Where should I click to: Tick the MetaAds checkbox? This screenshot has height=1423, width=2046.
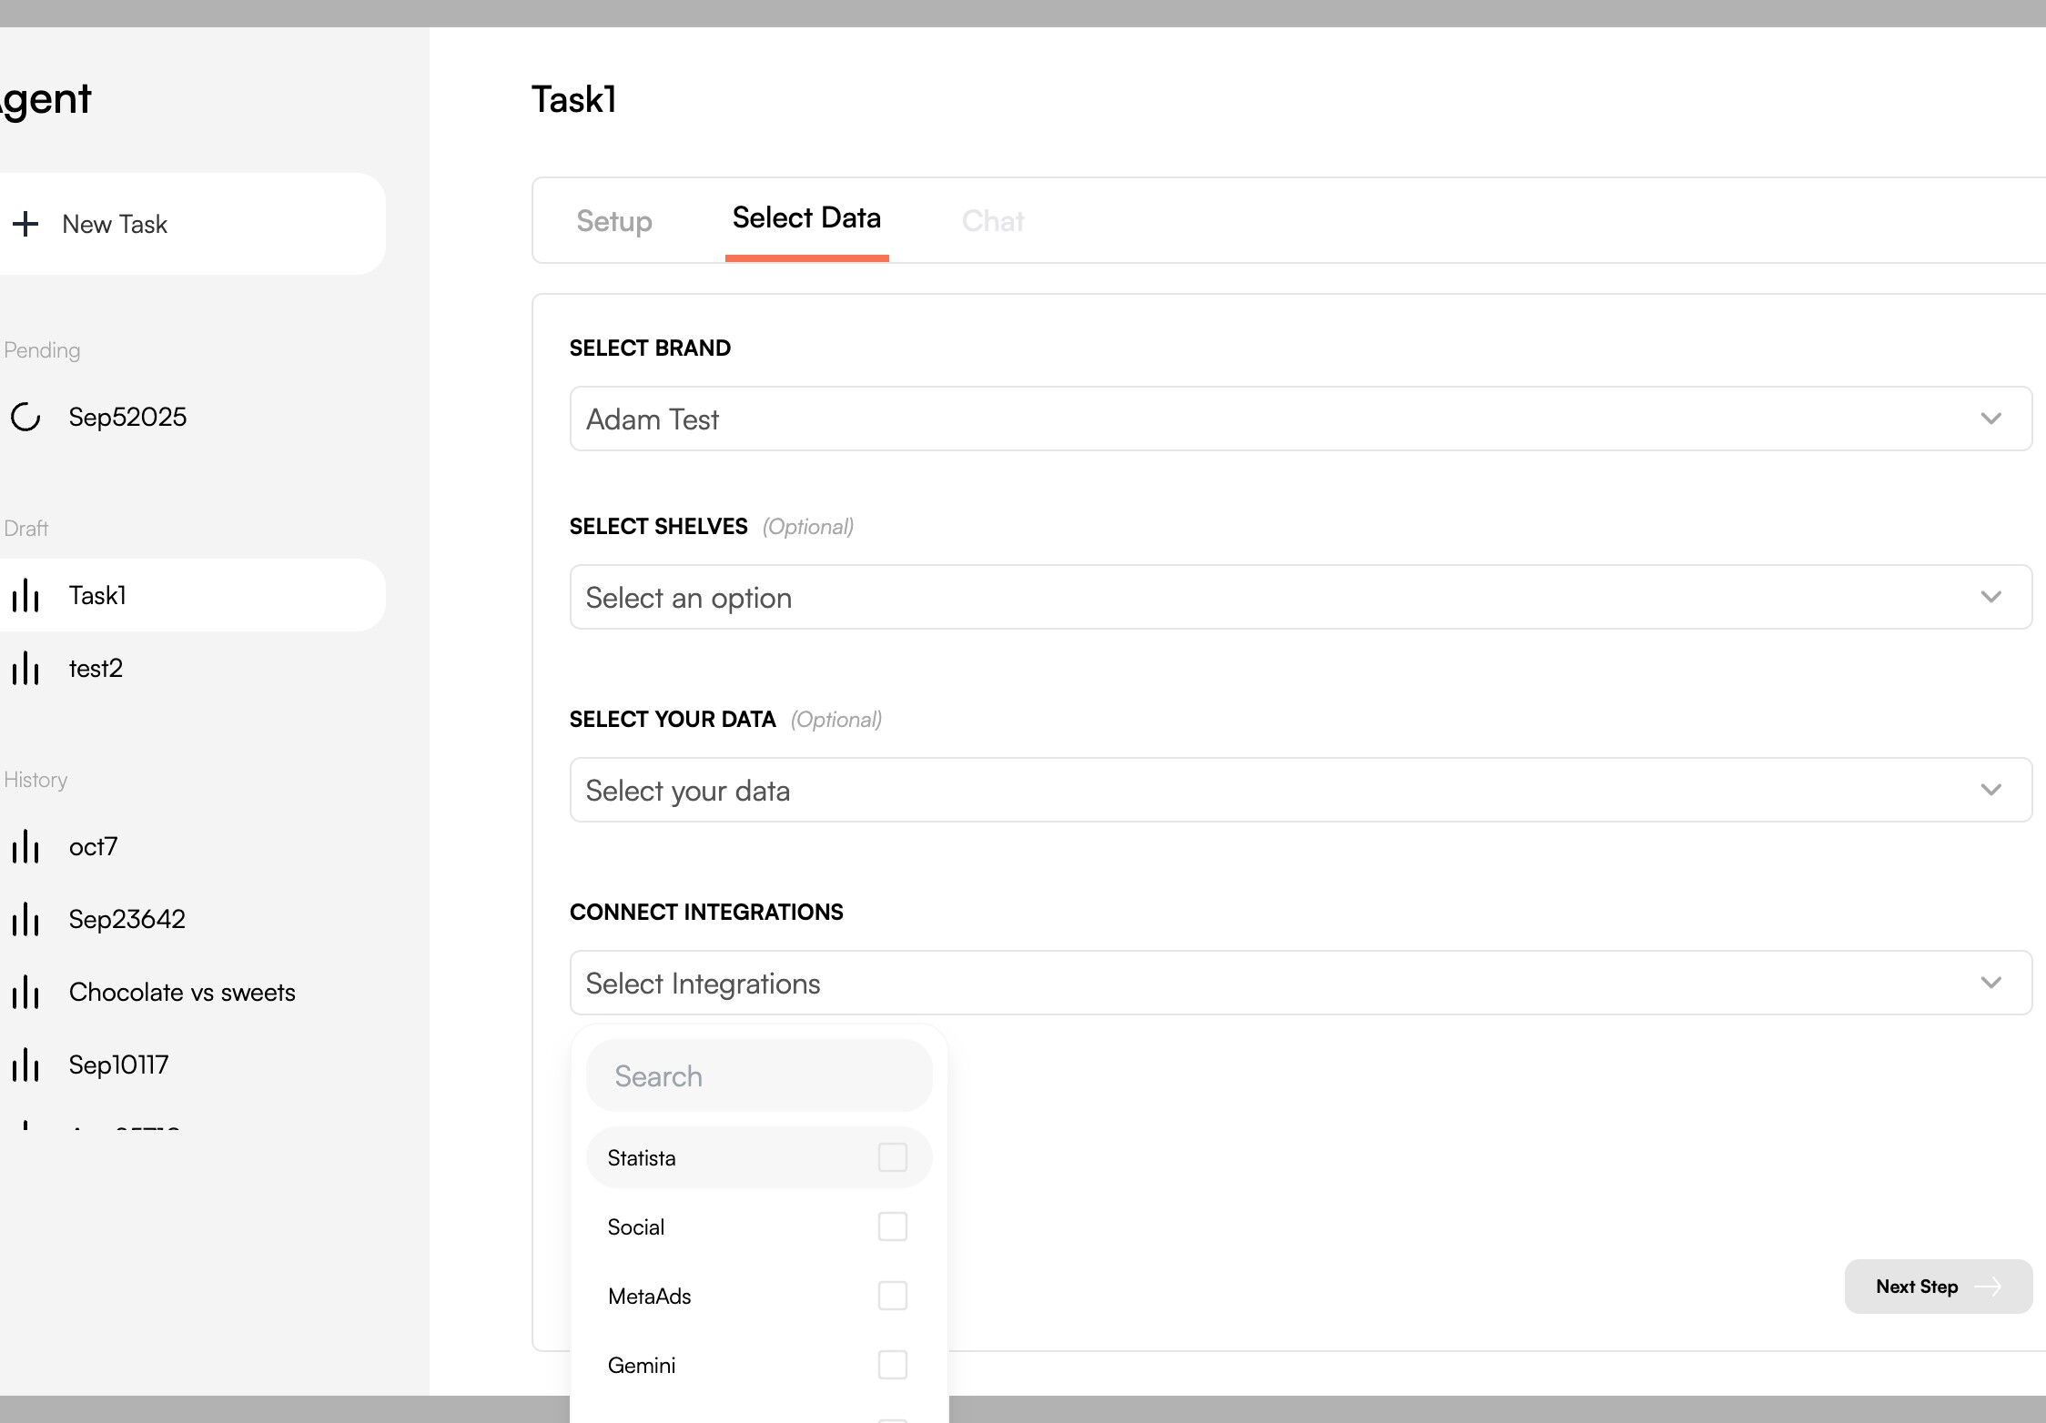[x=892, y=1296]
